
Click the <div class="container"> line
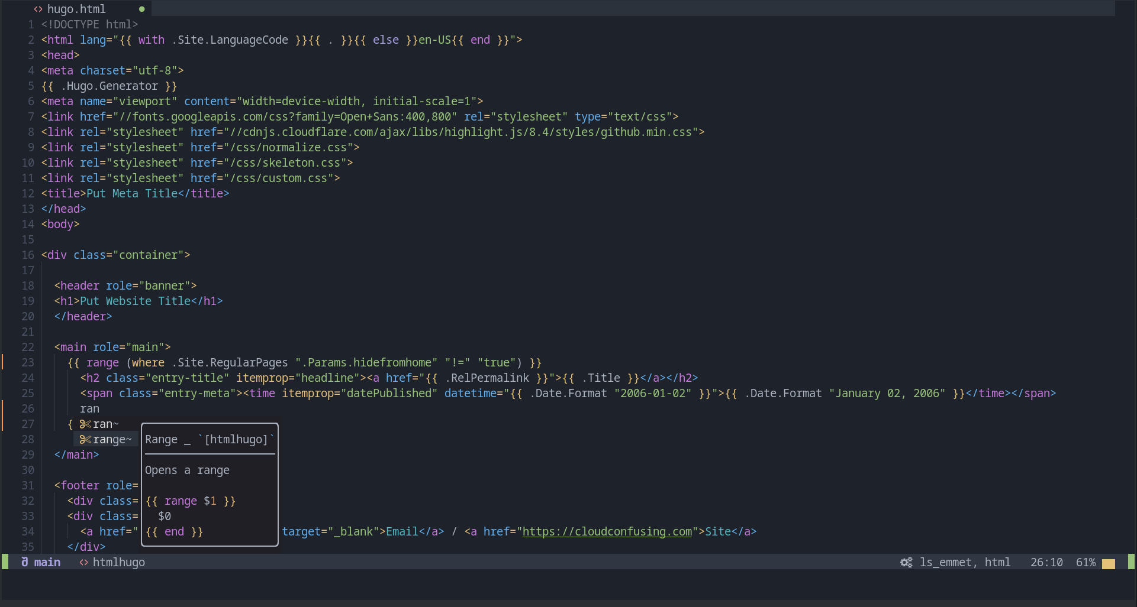(x=116, y=255)
